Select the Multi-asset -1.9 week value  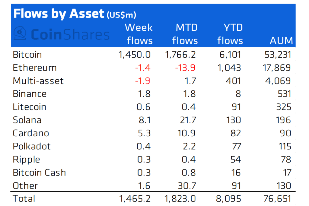(x=143, y=81)
